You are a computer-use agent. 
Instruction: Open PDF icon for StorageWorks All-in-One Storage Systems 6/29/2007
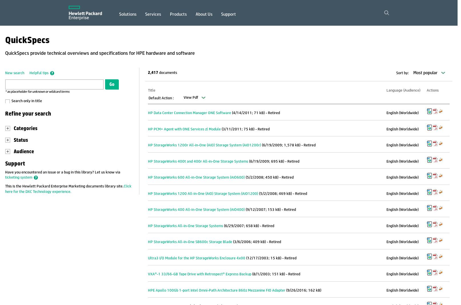[x=435, y=224]
